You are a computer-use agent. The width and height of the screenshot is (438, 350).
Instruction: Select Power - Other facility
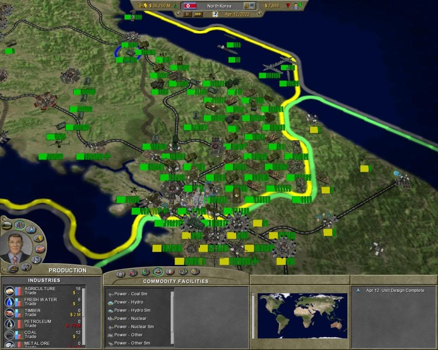pos(128,335)
